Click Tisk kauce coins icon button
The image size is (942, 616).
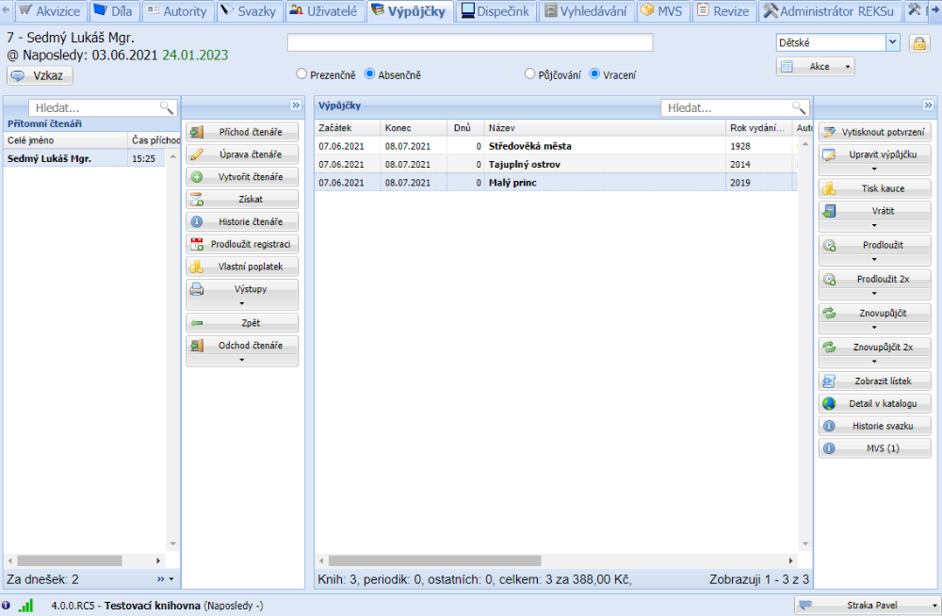point(874,188)
